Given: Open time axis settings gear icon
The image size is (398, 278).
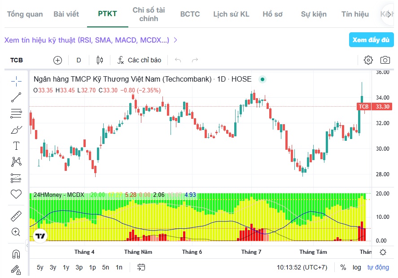Looking at the screenshot, I should [x=383, y=252].
